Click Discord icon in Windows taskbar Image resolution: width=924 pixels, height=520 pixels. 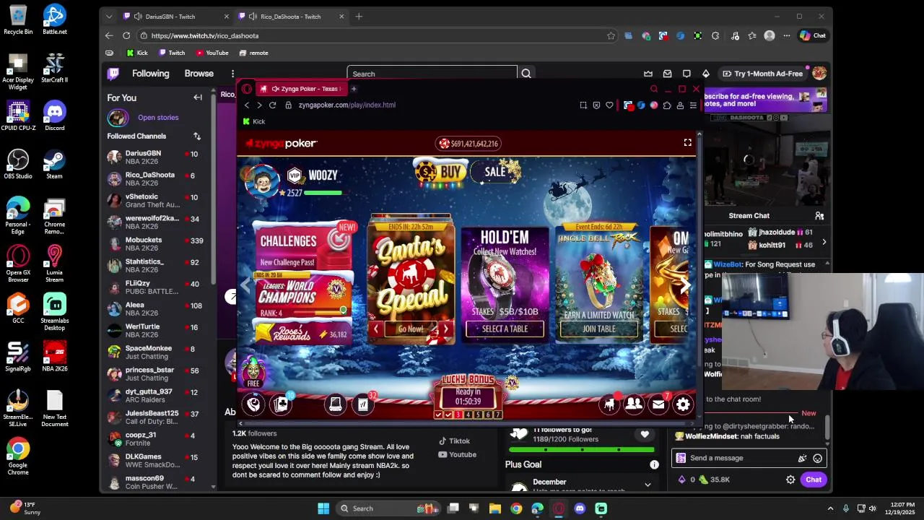(580, 508)
